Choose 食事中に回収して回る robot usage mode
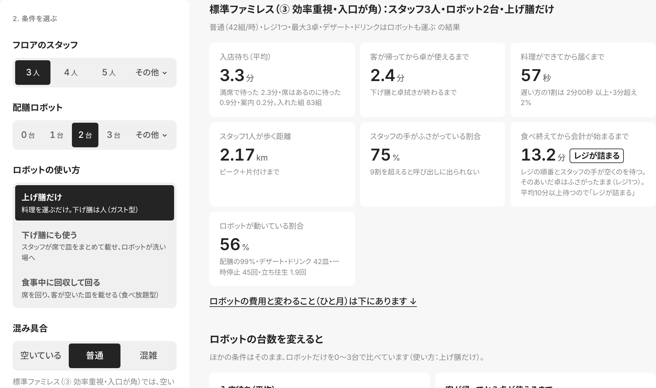This screenshot has height=388, width=656. (x=95, y=288)
